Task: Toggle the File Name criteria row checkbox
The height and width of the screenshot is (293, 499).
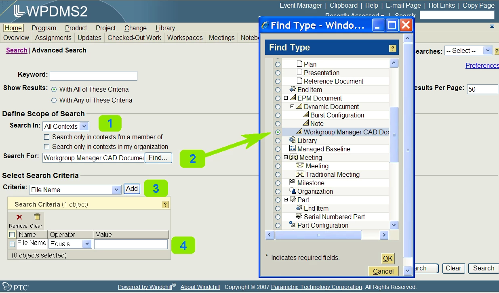Action: (12, 244)
